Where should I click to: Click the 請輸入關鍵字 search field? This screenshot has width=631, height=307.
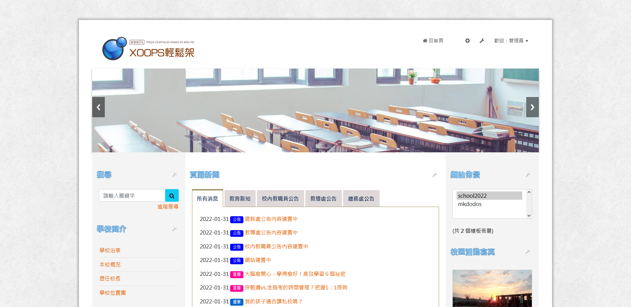(132, 196)
